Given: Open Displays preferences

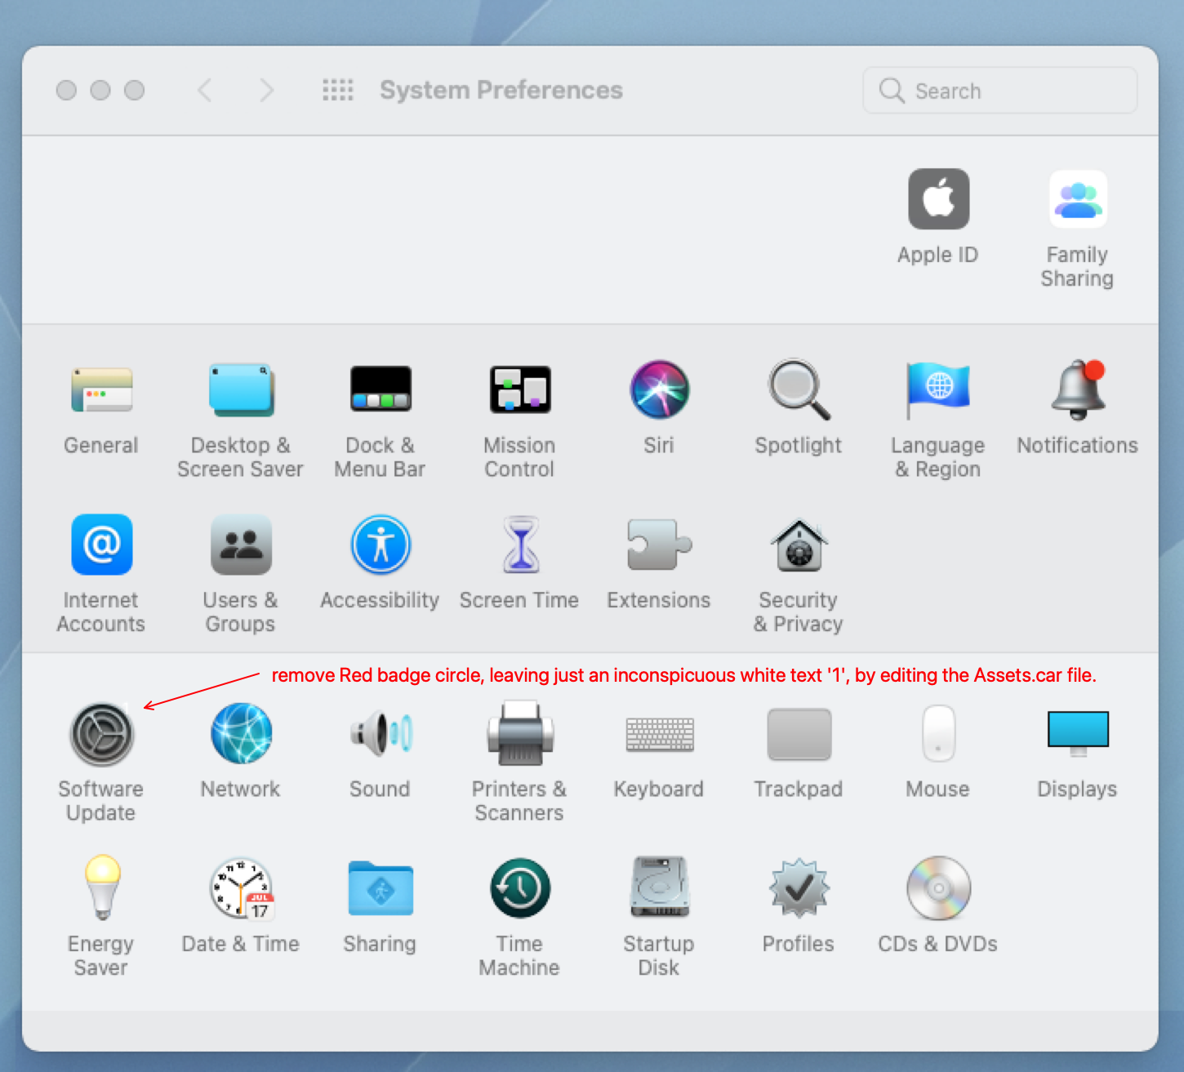Looking at the screenshot, I should click(1078, 733).
